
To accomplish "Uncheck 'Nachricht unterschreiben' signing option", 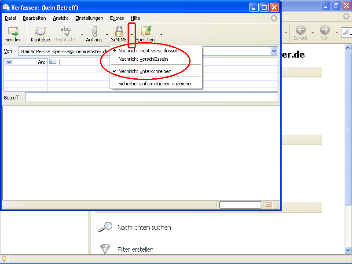I will [146, 71].
